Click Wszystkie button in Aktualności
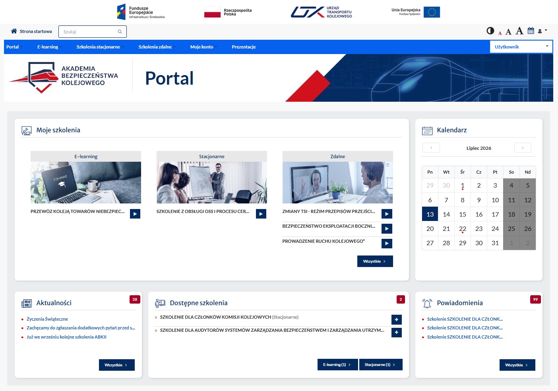The image size is (558, 391). [117, 365]
